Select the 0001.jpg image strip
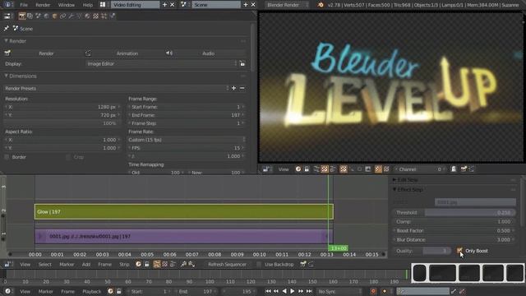This screenshot has width=526, height=296. [184, 237]
